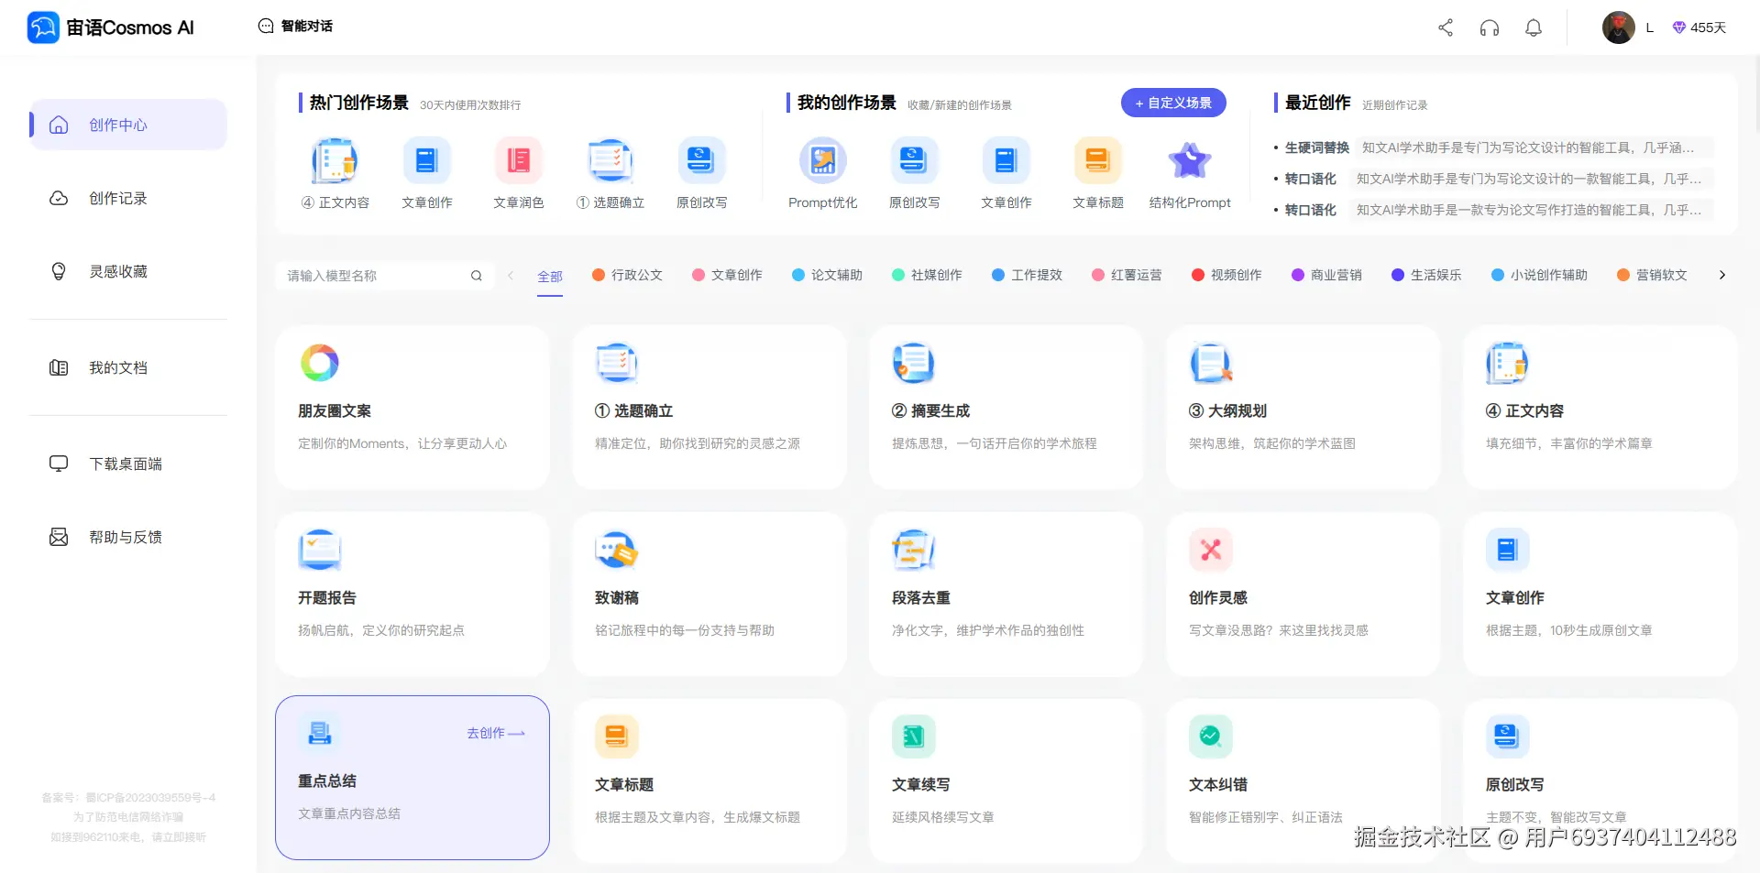Open the ② 摘要生成 card
This screenshot has height=873, width=1760.
(1006, 408)
